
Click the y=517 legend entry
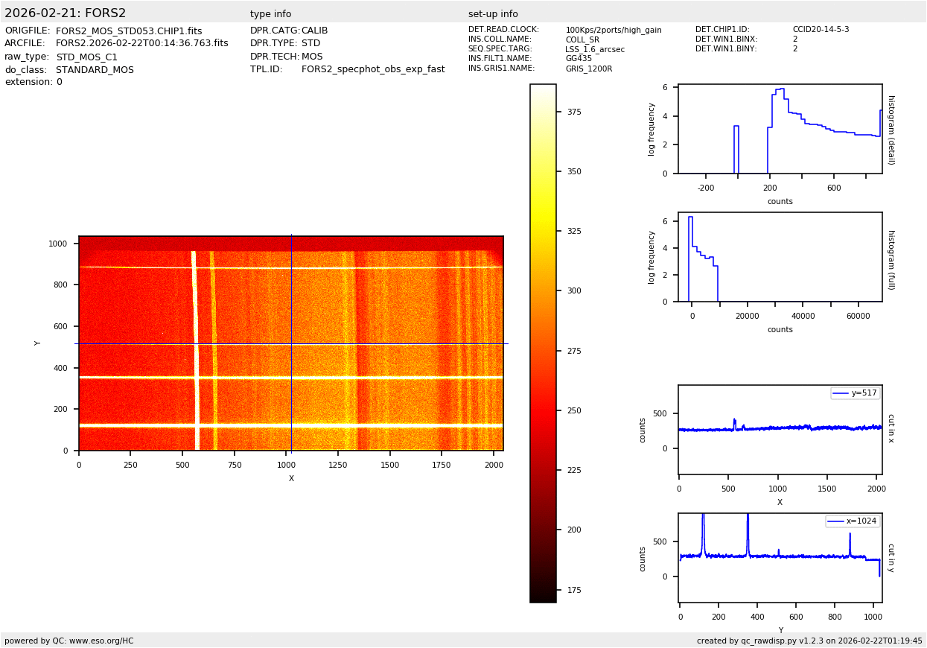[x=856, y=393]
